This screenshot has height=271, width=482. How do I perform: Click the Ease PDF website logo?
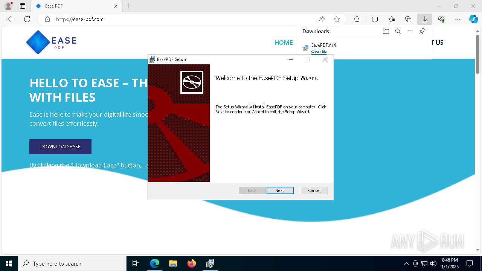(x=51, y=42)
